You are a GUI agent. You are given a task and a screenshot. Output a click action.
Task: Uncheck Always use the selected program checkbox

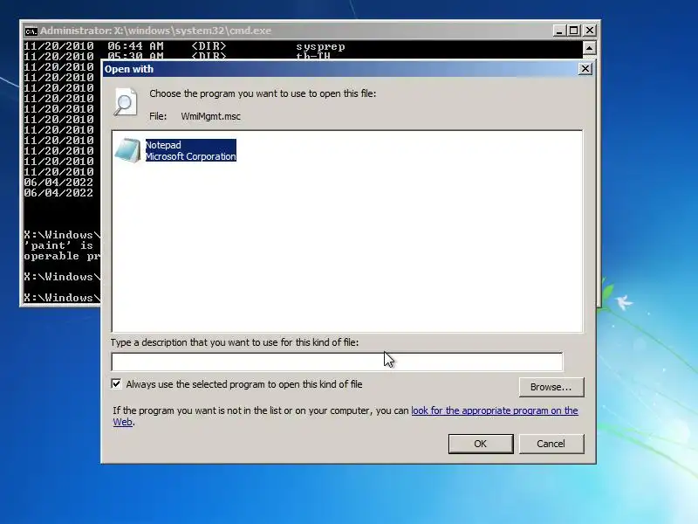point(116,383)
